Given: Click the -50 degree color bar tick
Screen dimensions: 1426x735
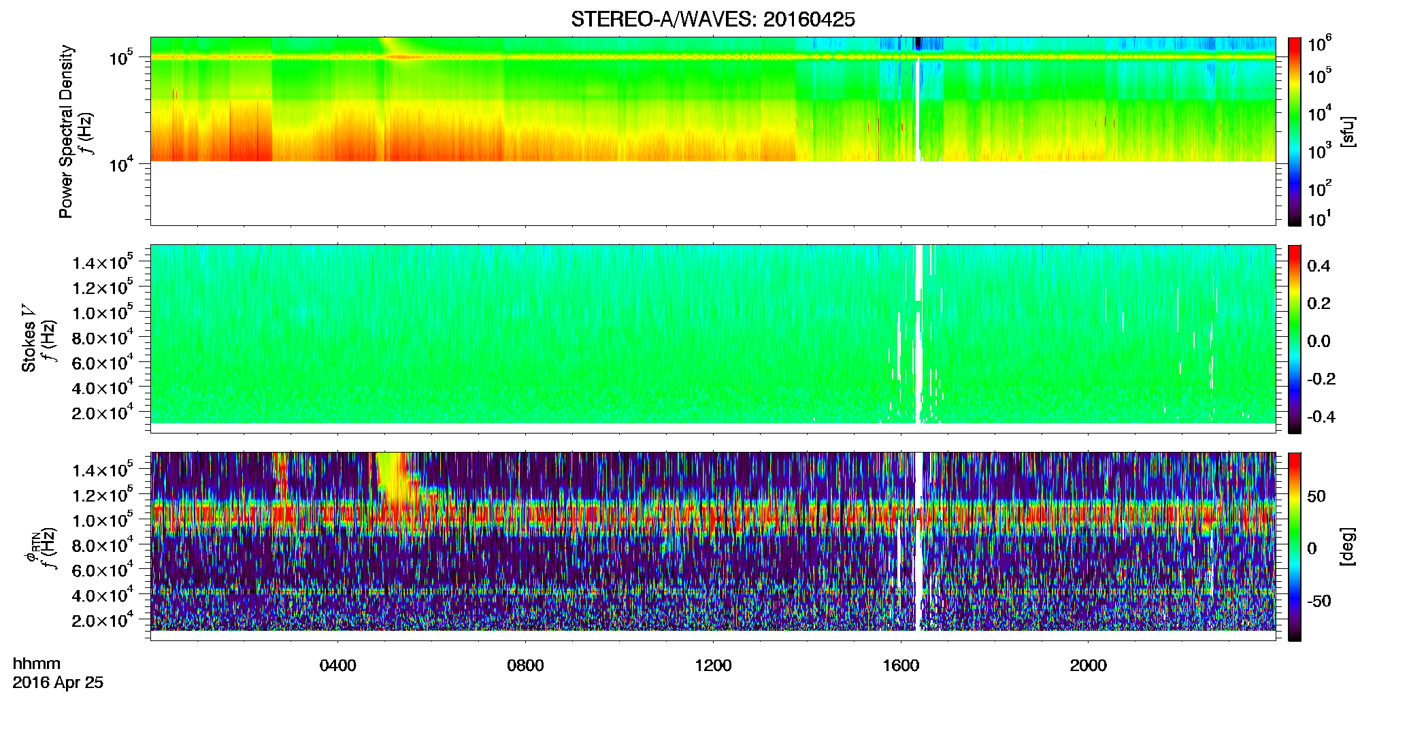Looking at the screenshot, I should (1319, 601).
